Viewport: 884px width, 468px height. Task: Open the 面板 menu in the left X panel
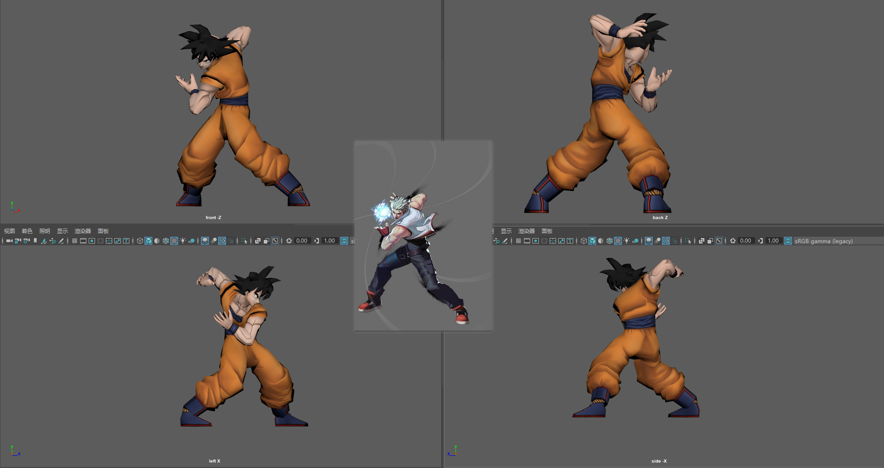point(103,231)
